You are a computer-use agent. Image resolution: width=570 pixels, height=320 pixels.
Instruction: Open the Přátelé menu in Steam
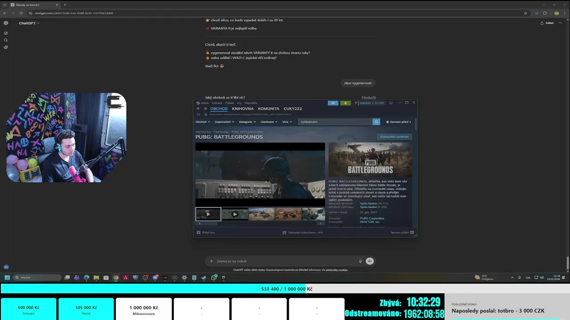[x=229, y=103]
